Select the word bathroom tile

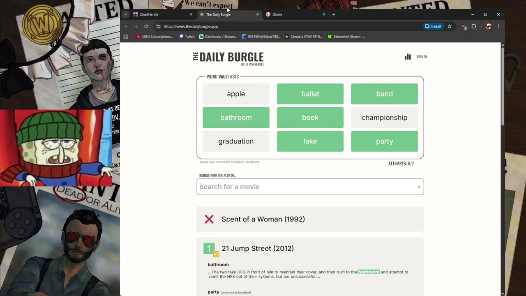[236, 118]
